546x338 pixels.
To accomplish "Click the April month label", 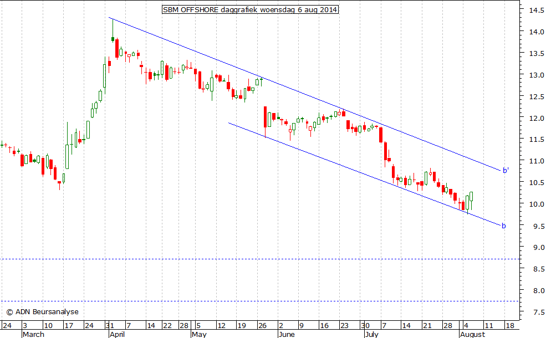I will (x=118, y=334).
